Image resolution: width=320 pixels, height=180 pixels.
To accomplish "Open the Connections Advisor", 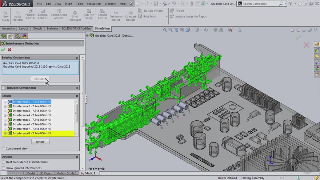I will coord(59,15).
